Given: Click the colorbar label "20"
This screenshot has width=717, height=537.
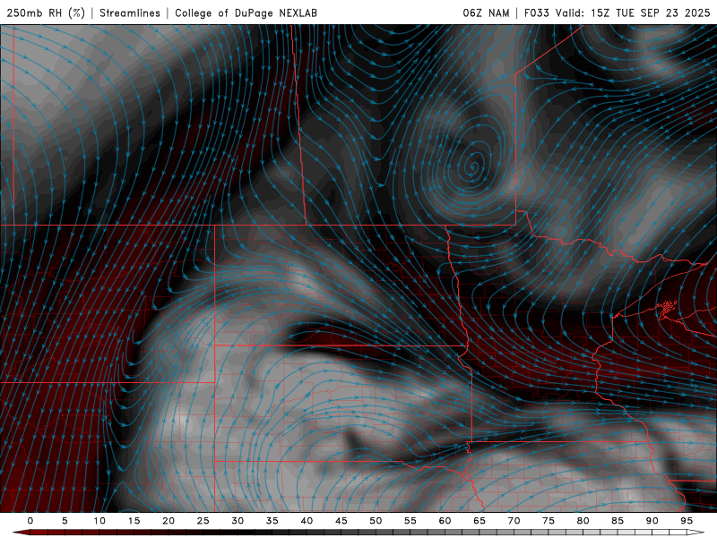Looking at the screenshot, I should pos(168,521).
